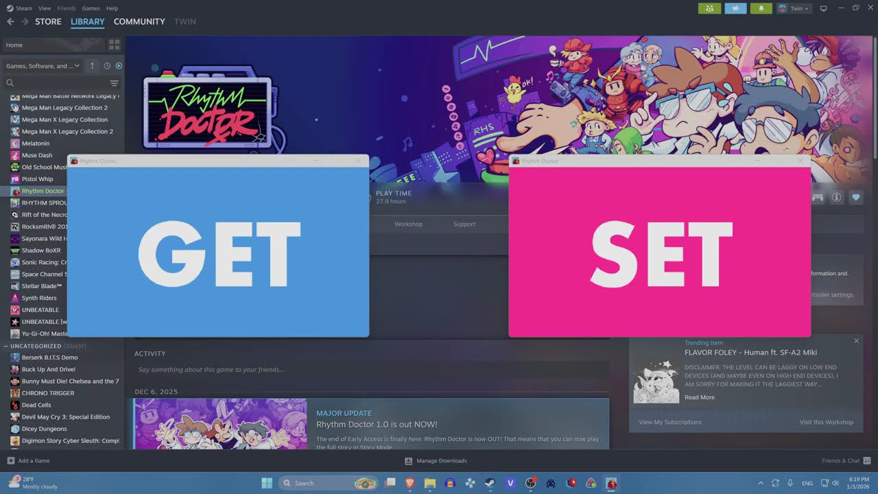Open game info icon
This screenshot has height=494, width=878.
837,198
